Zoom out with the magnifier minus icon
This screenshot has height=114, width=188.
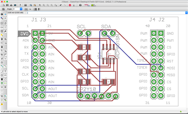point(48,5)
